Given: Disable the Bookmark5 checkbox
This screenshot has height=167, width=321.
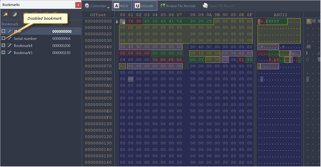Looking at the screenshot, I should pos(3,53).
